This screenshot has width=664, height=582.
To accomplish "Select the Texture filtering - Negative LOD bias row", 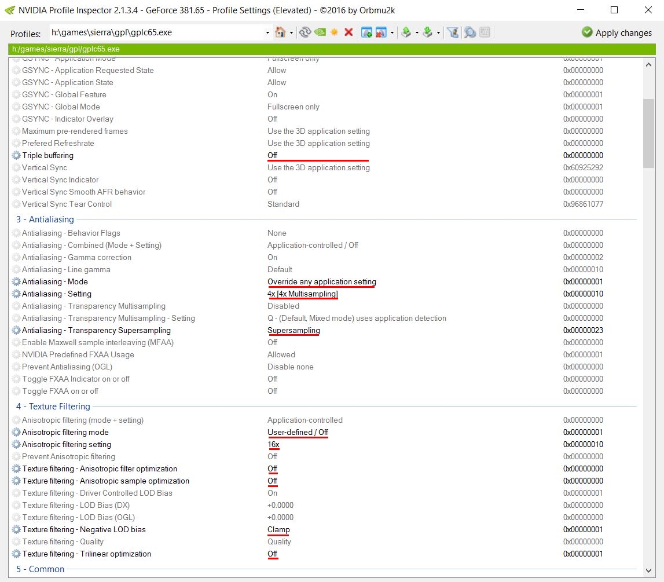I will point(84,529).
